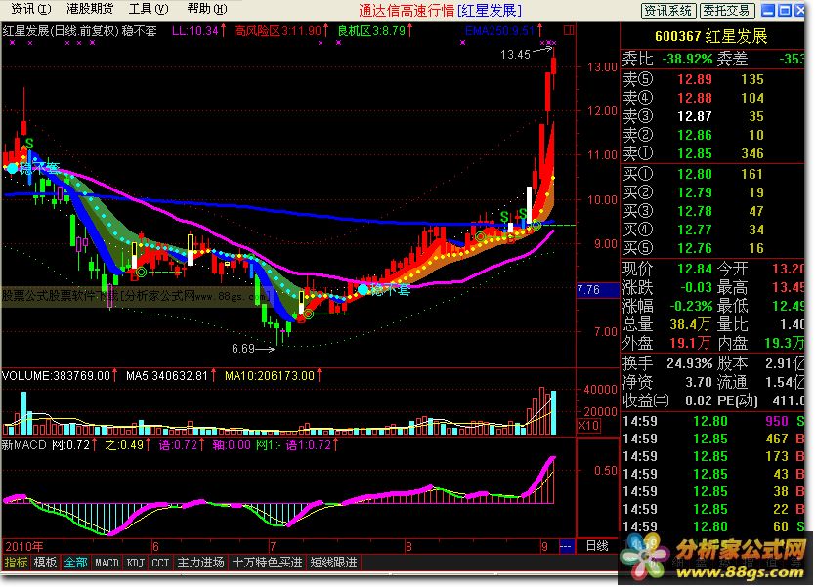Click the 14:59 trade with volume 173
815x587 pixels.
click(713, 457)
